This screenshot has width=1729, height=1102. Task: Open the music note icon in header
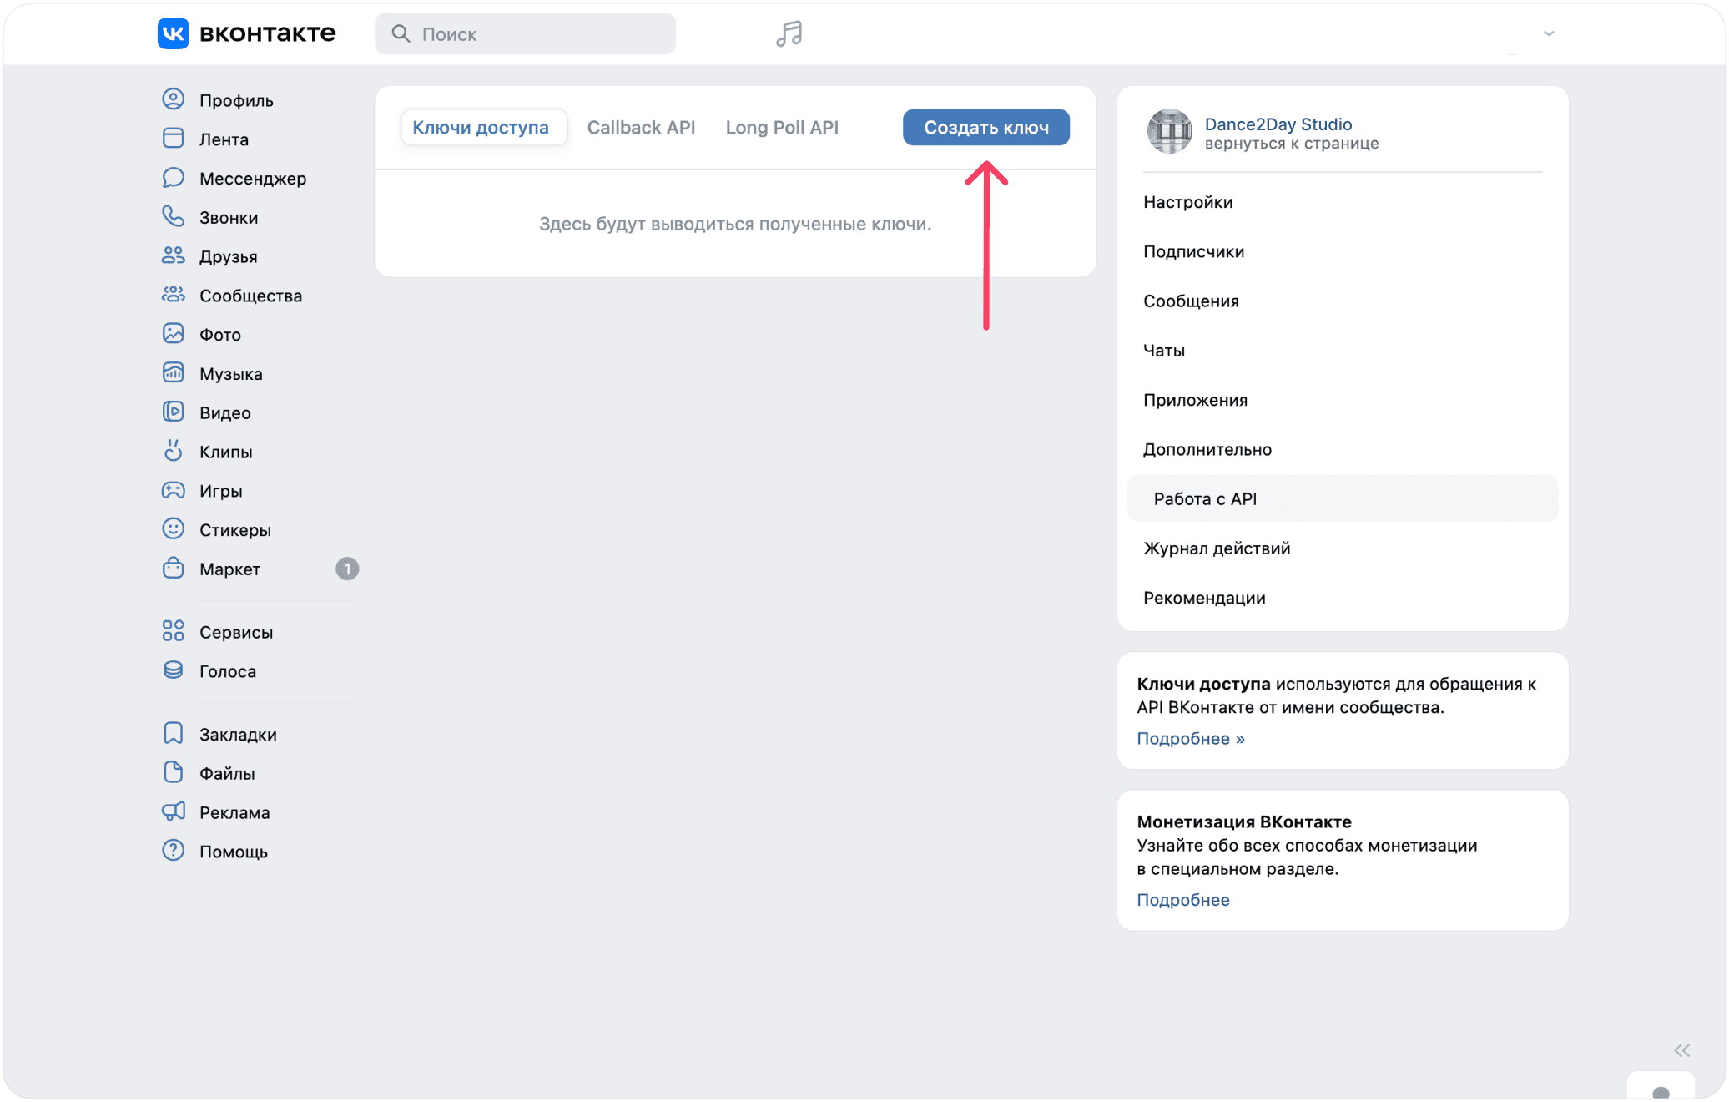(x=789, y=33)
